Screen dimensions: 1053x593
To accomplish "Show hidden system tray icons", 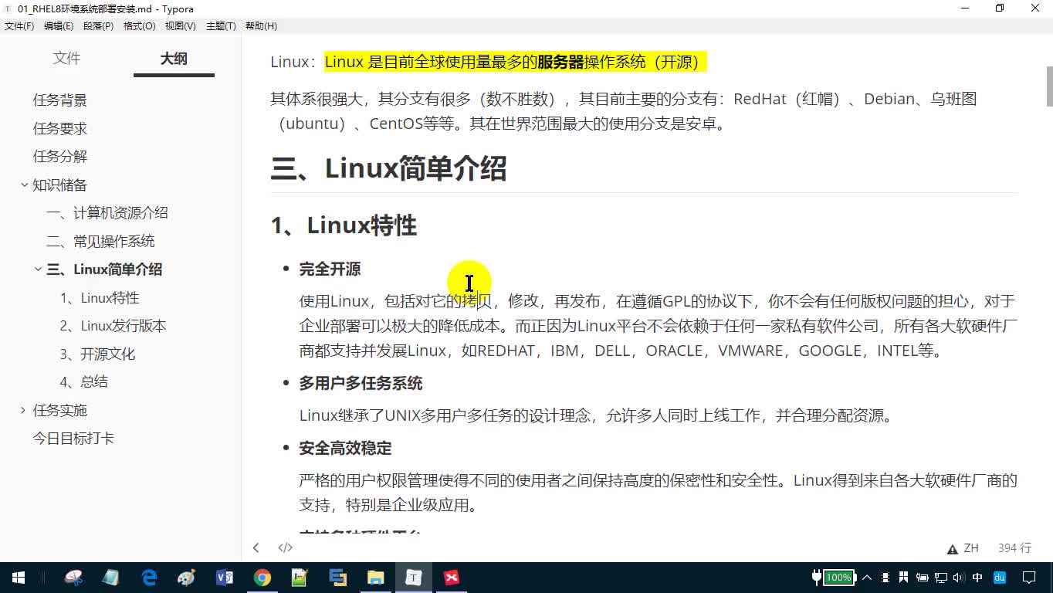I will (x=867, y=578).
